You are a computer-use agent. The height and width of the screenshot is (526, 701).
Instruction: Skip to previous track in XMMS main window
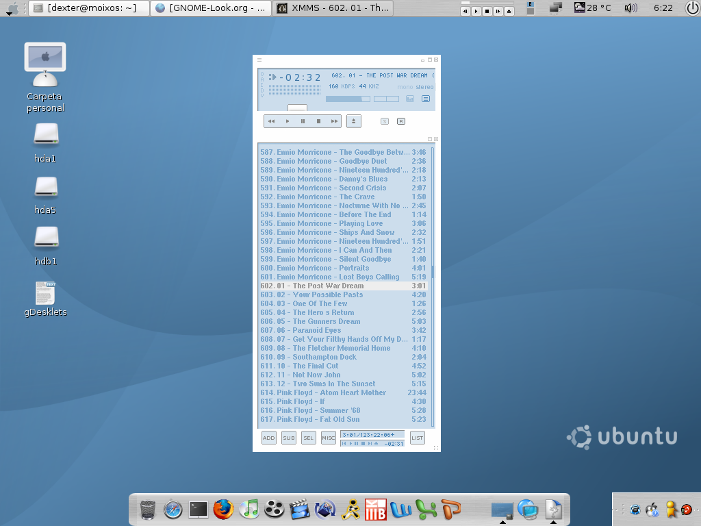(x=271, y=121)
